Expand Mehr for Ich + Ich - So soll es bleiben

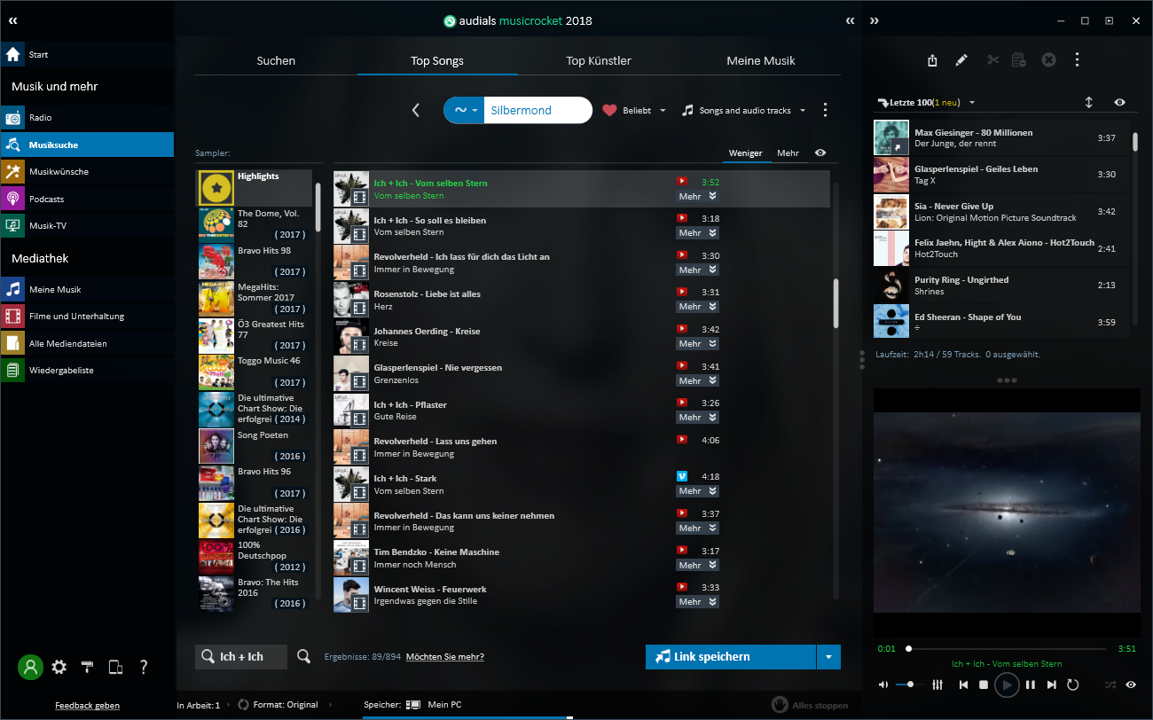pyautogui.click(x=697, y=233)
